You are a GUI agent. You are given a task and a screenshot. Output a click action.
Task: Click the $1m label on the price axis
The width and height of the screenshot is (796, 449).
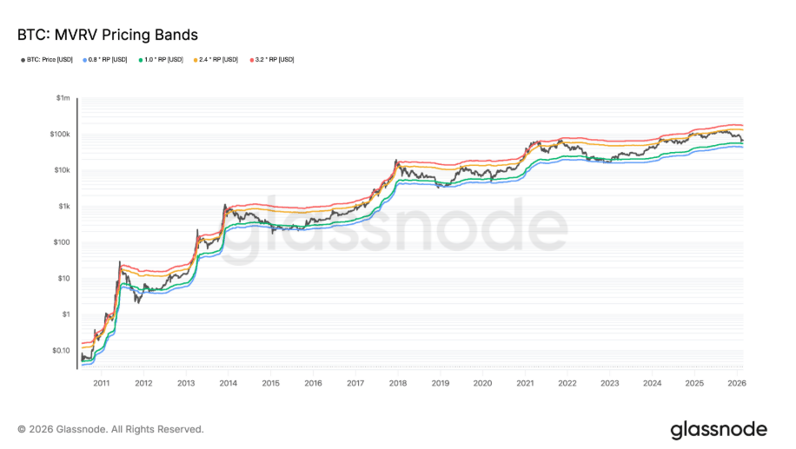point(63,98)
